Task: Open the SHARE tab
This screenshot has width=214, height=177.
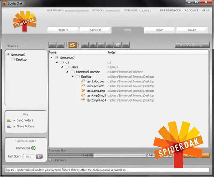Action: [x=192, y=30]
